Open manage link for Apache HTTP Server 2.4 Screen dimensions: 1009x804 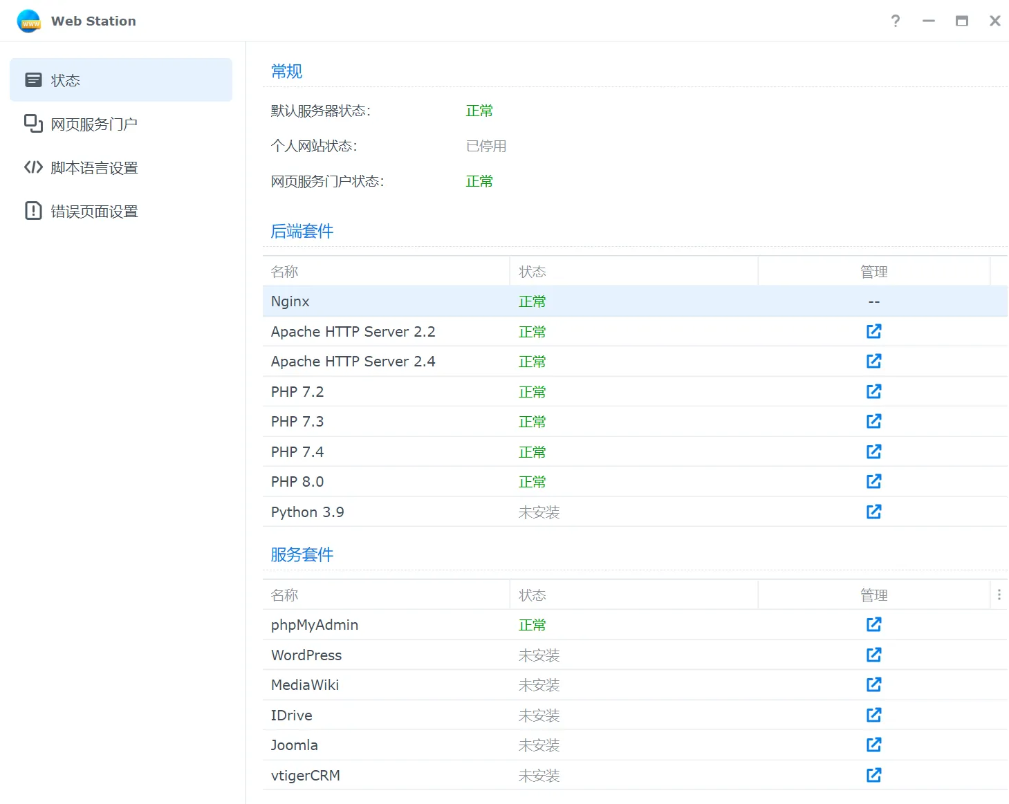[x=873, y=361]
